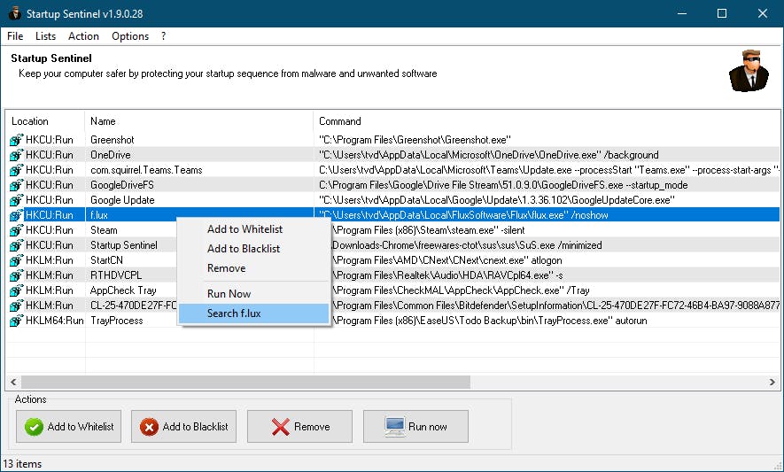Screen dimensions: 784x472
Task: Click the TrayProcess row icon
Action: click(x=17, y=321)
